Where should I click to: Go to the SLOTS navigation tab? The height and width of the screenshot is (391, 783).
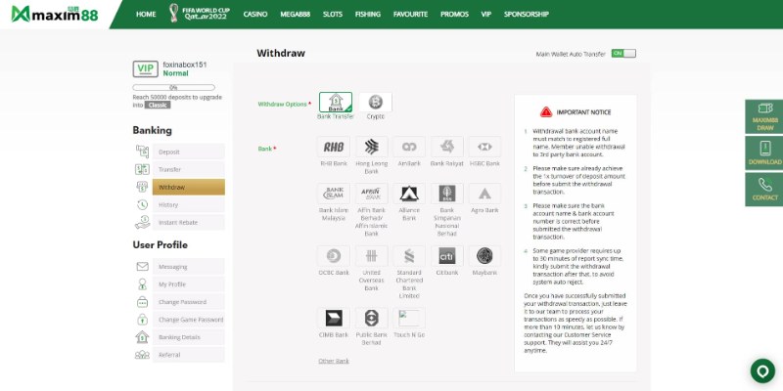pos(332,15)
